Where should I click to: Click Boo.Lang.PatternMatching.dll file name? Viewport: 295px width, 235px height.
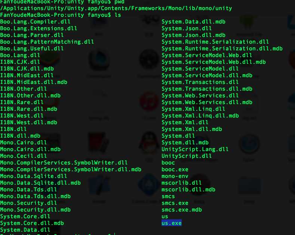point(47,42)
